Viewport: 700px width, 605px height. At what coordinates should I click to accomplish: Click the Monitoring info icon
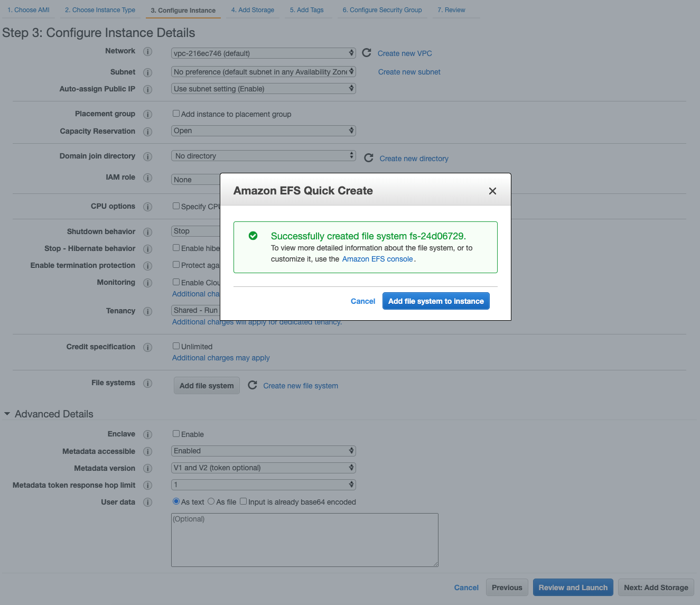148,283
